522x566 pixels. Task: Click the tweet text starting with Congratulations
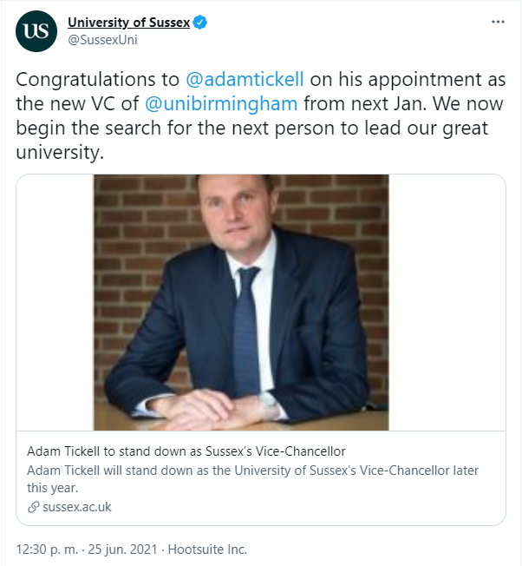click(261, 116)
